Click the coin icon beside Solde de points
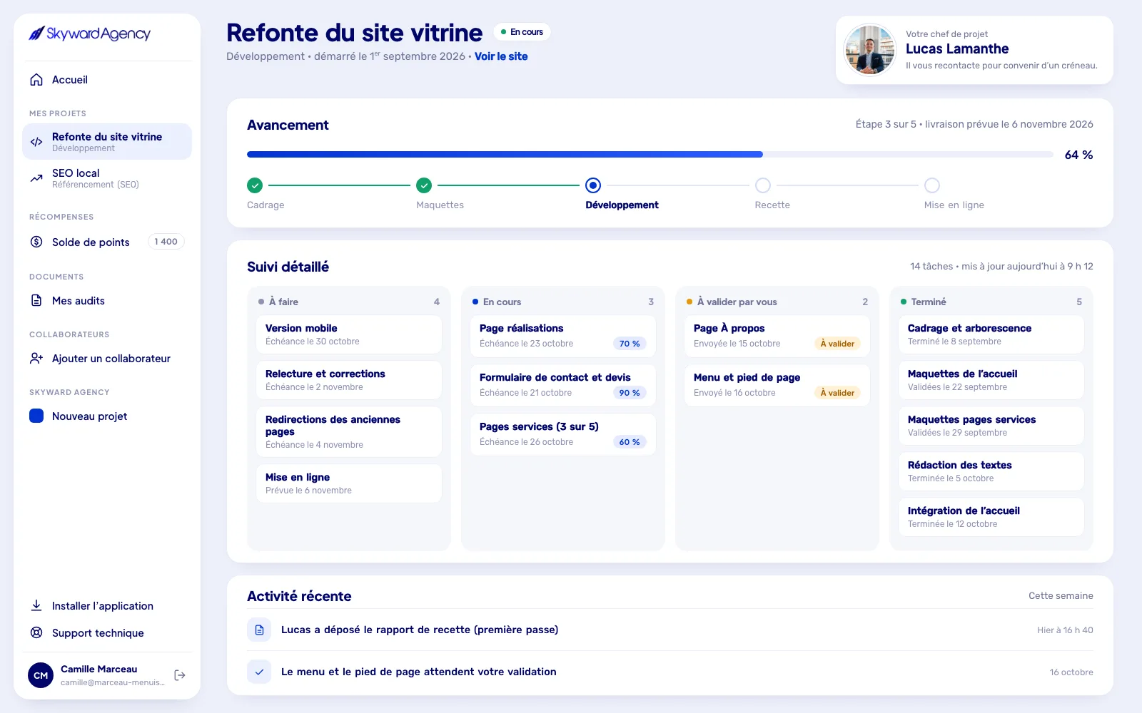This screenshot has height=713, width=1142. [x=36, y=242]
